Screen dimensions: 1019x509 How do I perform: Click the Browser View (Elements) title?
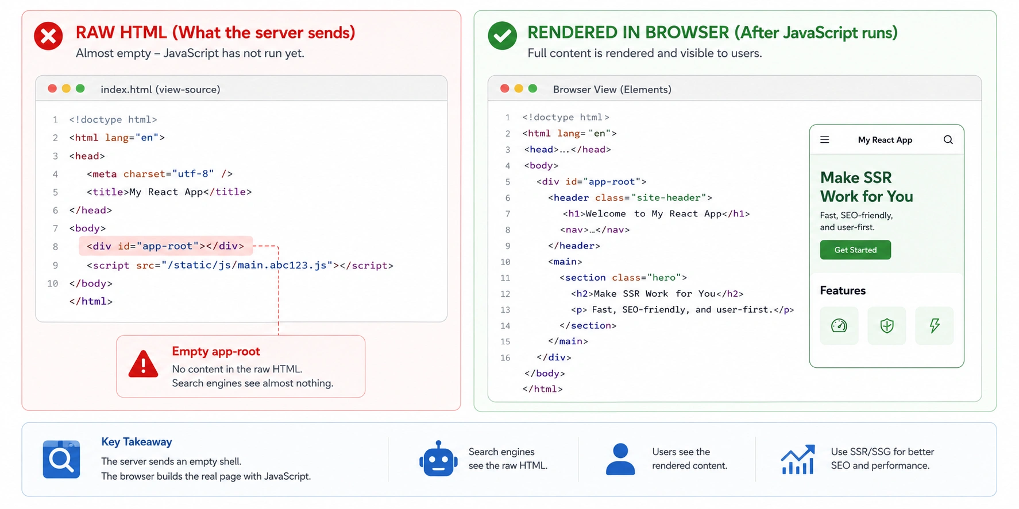pyautogui.click(x=612, y=90)
